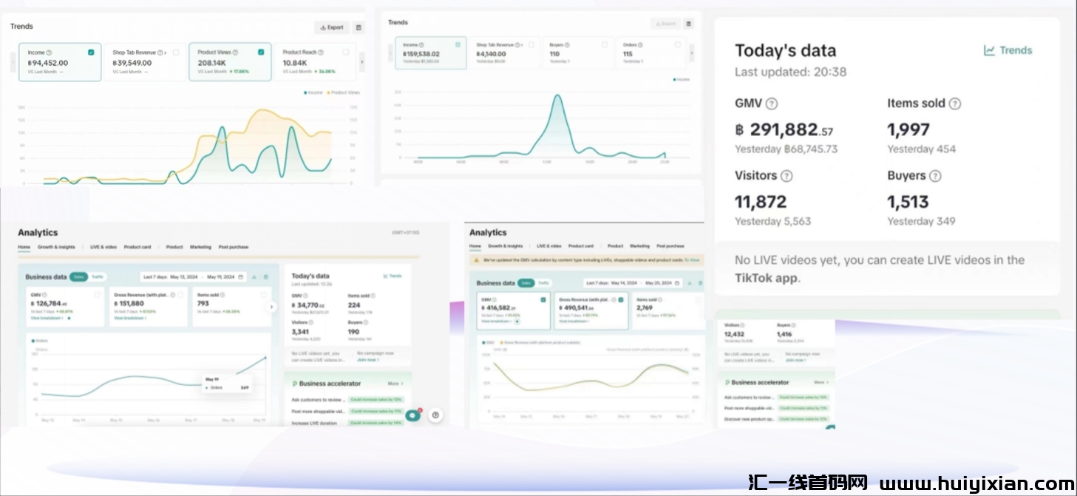Click the help icon next to Items sold in large panel
The image size is (1077, 496).
(954, 103)
